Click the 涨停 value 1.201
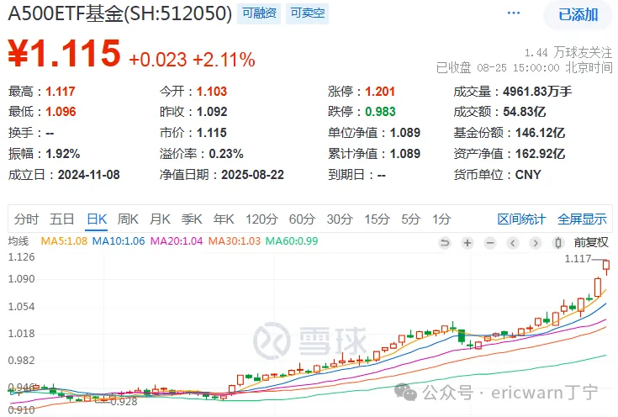The height and width of the screenshot is (417, 618). (x=380, y=92)
